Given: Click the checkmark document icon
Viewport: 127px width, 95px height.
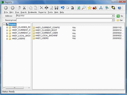Looking at the screenshot, I should coord(51,8).
